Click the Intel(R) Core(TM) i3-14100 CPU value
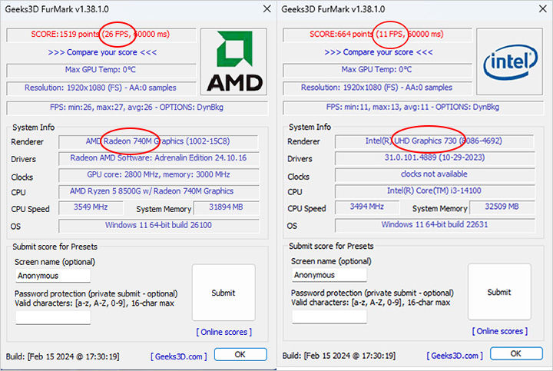This screenshot has height=371, width=553. tap(435, 191)
